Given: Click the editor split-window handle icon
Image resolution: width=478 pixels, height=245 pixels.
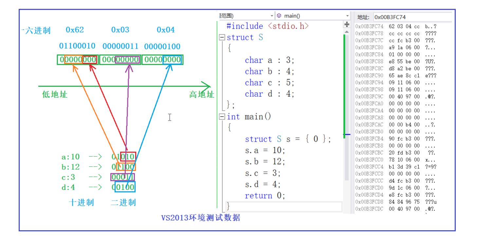Looking at the screenshot, I should point(346,25).
